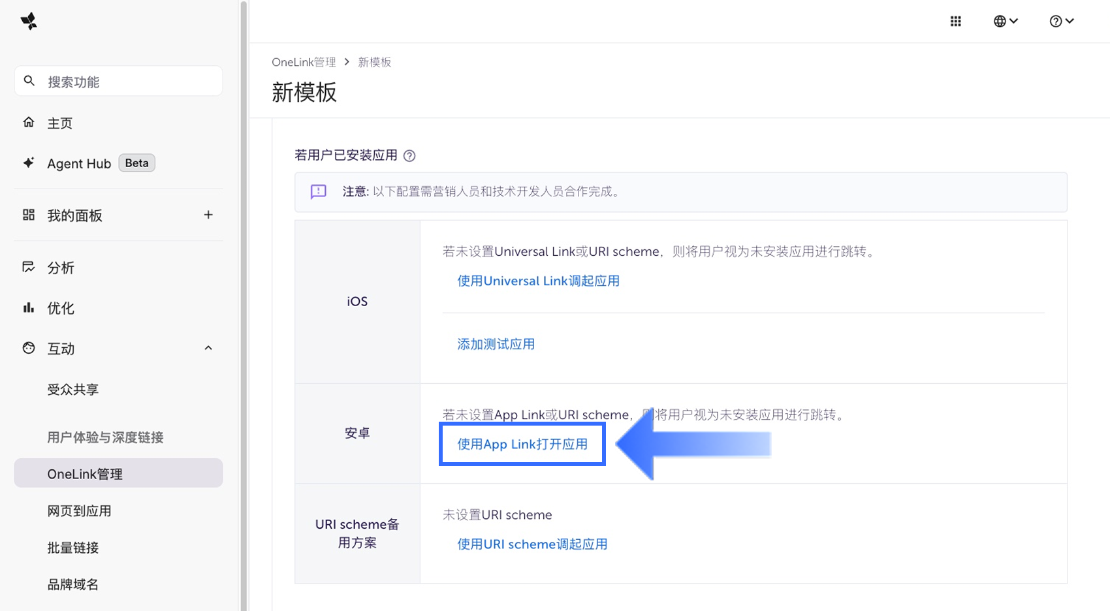Viewport: 1110px width, 611px height.
Task: Click the 分析 analytics icon
Action: pos(29,267)
